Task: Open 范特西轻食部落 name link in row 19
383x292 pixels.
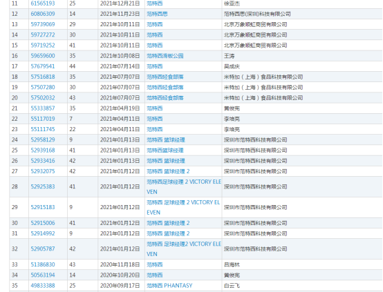Action: pos(165,88)
